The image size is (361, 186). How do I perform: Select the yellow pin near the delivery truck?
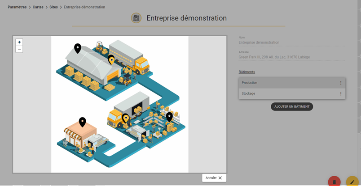pyautogui.click(x=111, y=60)
